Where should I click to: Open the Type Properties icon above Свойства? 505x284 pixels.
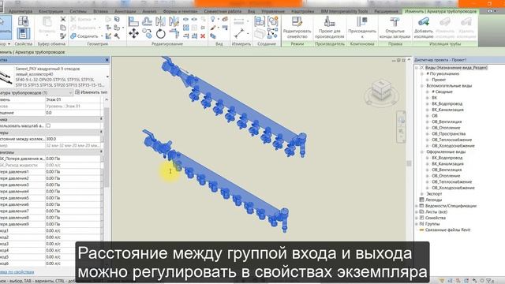point(23,21)
